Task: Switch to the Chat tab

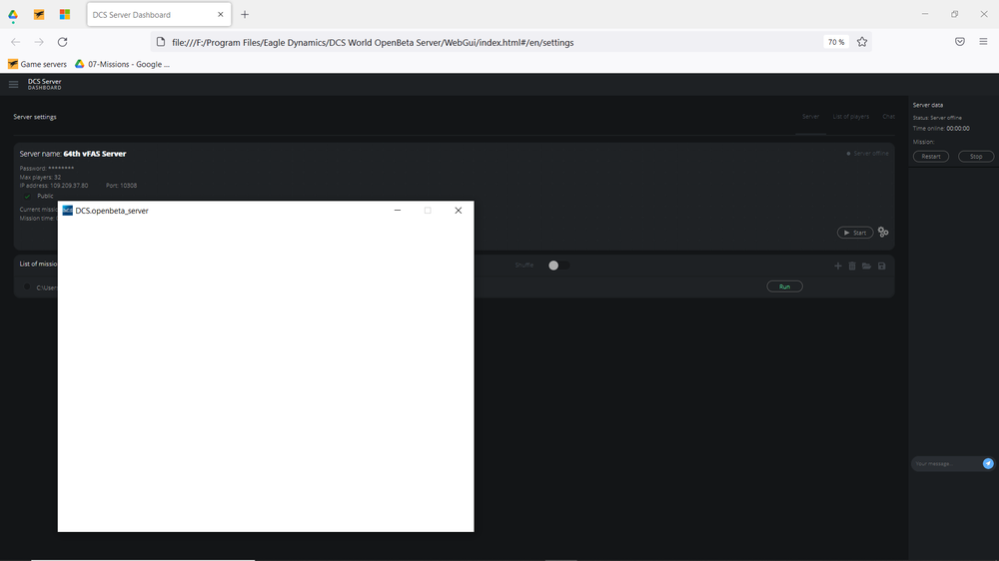Action: pos(888,117)
